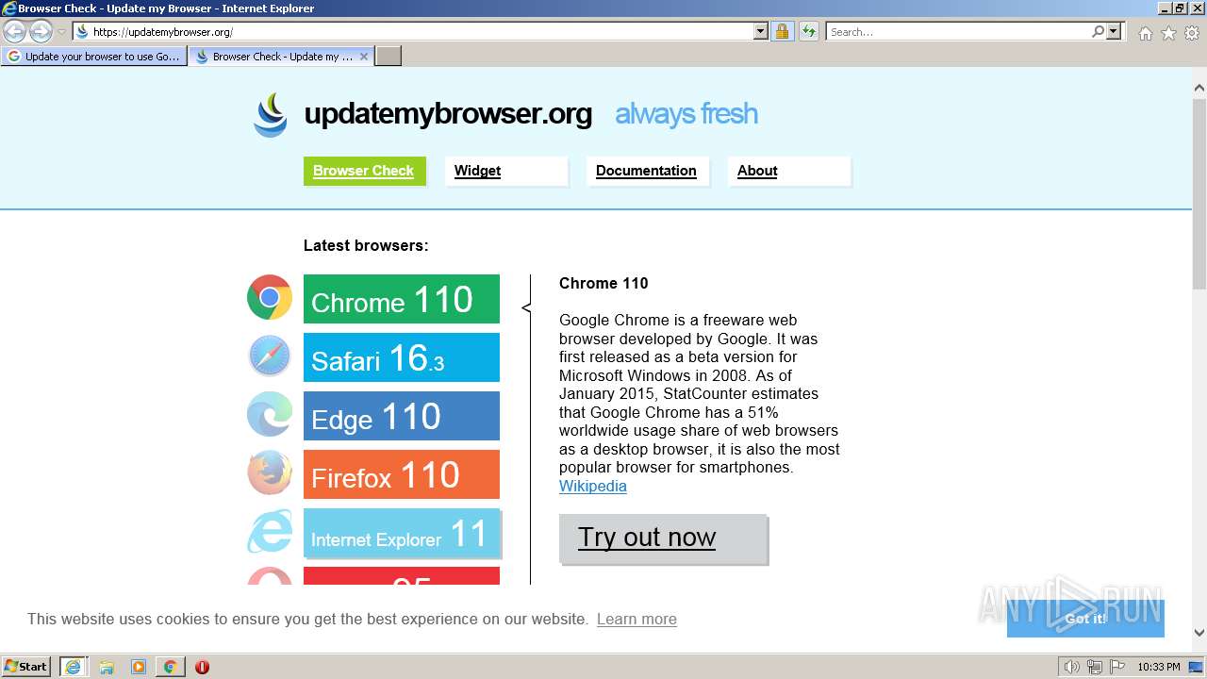Image resolution: width=1207 pixels, height=679 pixels.
Task: Open the Windows Start button
Action: pyautogui.click(x=26, y=666)
